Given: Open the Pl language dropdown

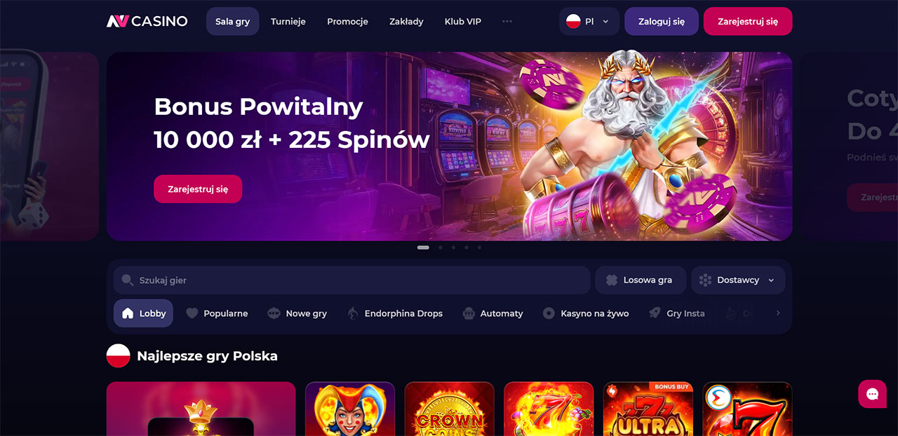Looking at the screenshot, I should (589, 21).
